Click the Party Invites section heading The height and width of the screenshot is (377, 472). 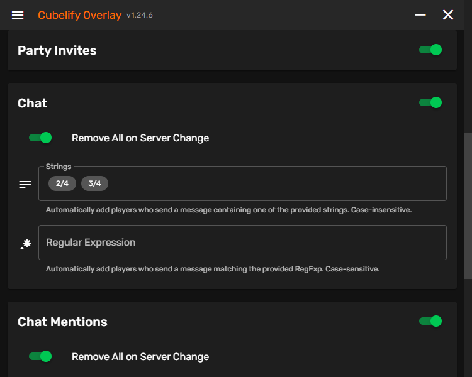pos(57,50)
